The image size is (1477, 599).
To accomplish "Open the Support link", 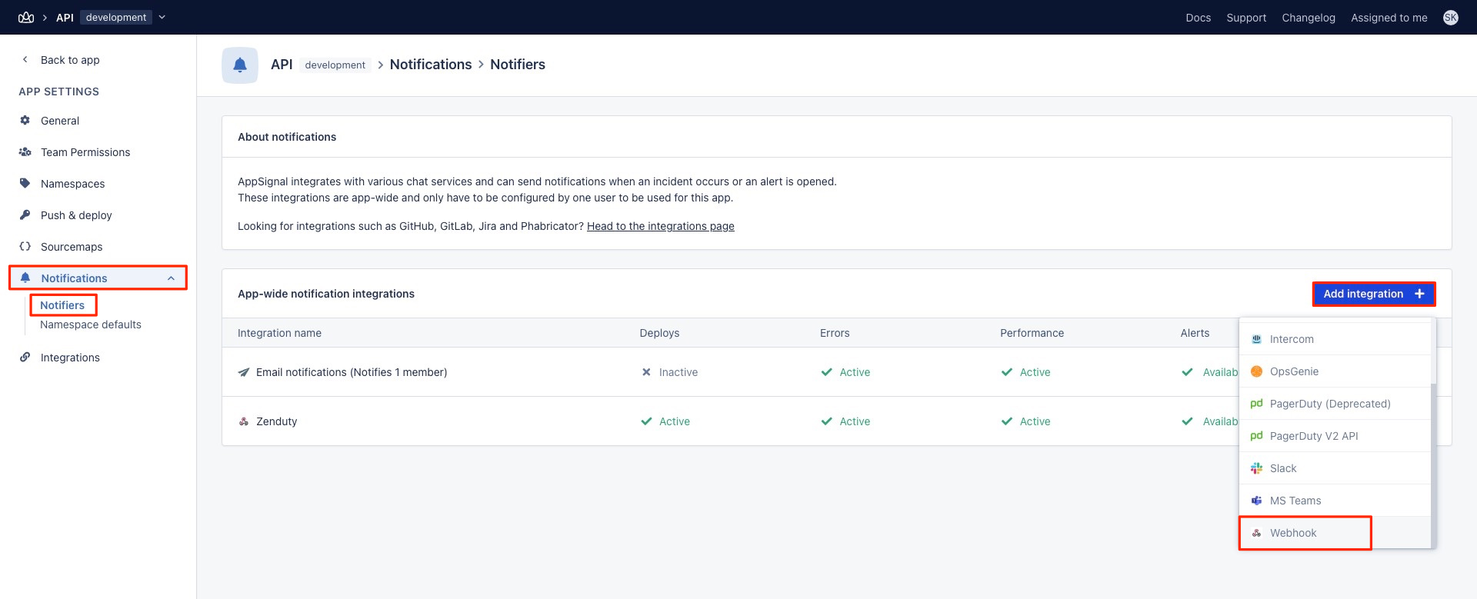I will pos(1246,18).
